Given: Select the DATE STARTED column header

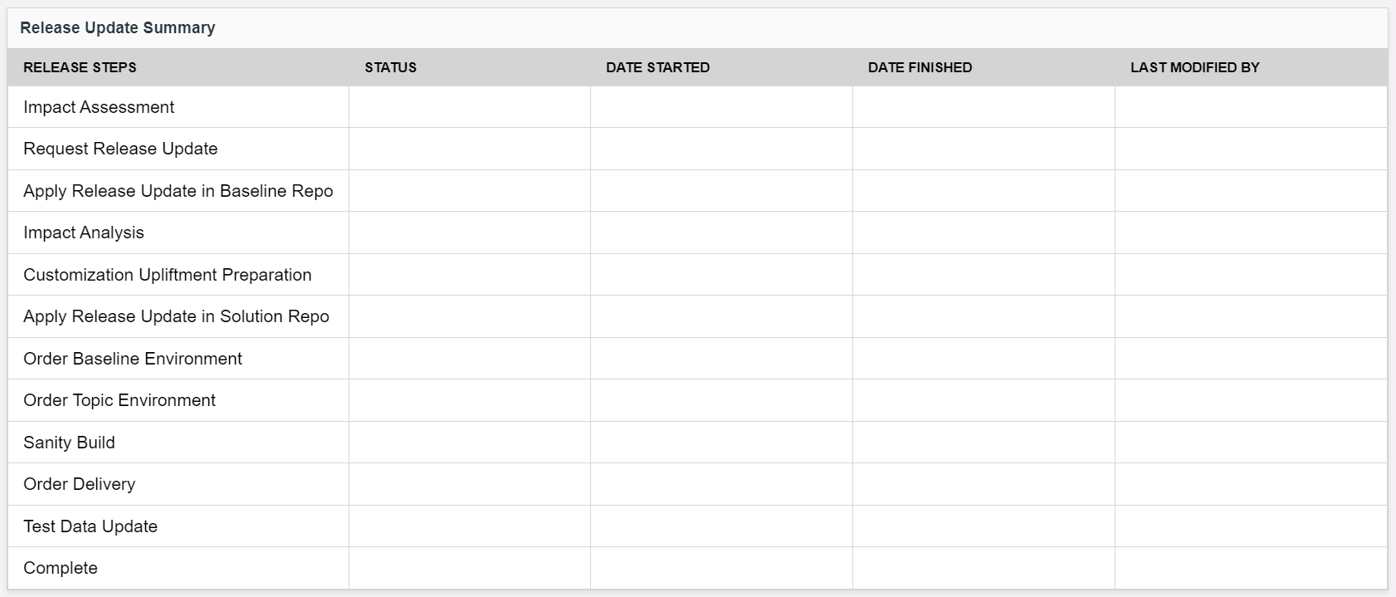Looking at the screenshot, I should 657,67.
